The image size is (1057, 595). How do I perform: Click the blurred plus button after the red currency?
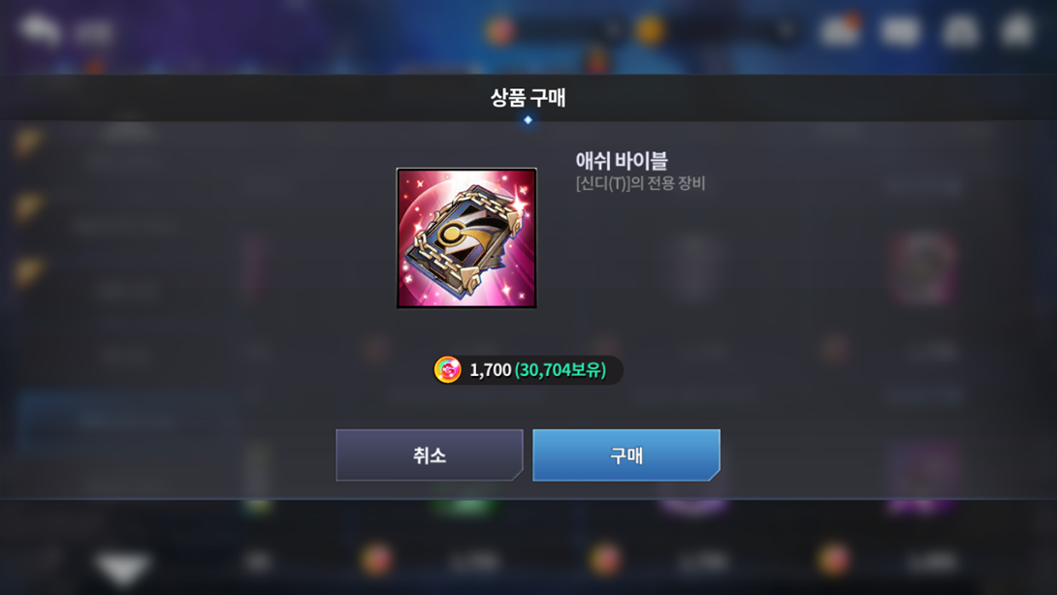click(613, 30)
